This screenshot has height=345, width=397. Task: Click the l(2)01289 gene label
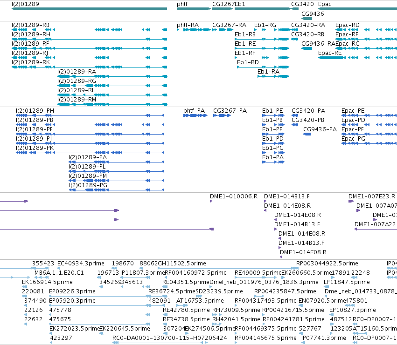point(25,4)
